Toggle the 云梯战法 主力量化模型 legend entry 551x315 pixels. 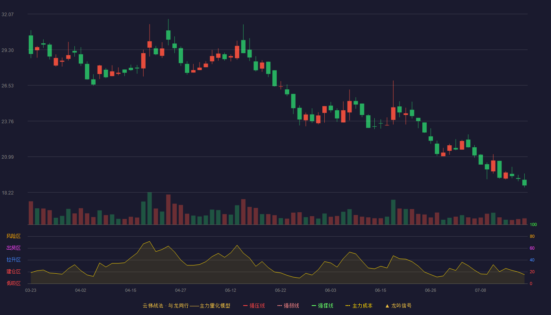[186, 306]
